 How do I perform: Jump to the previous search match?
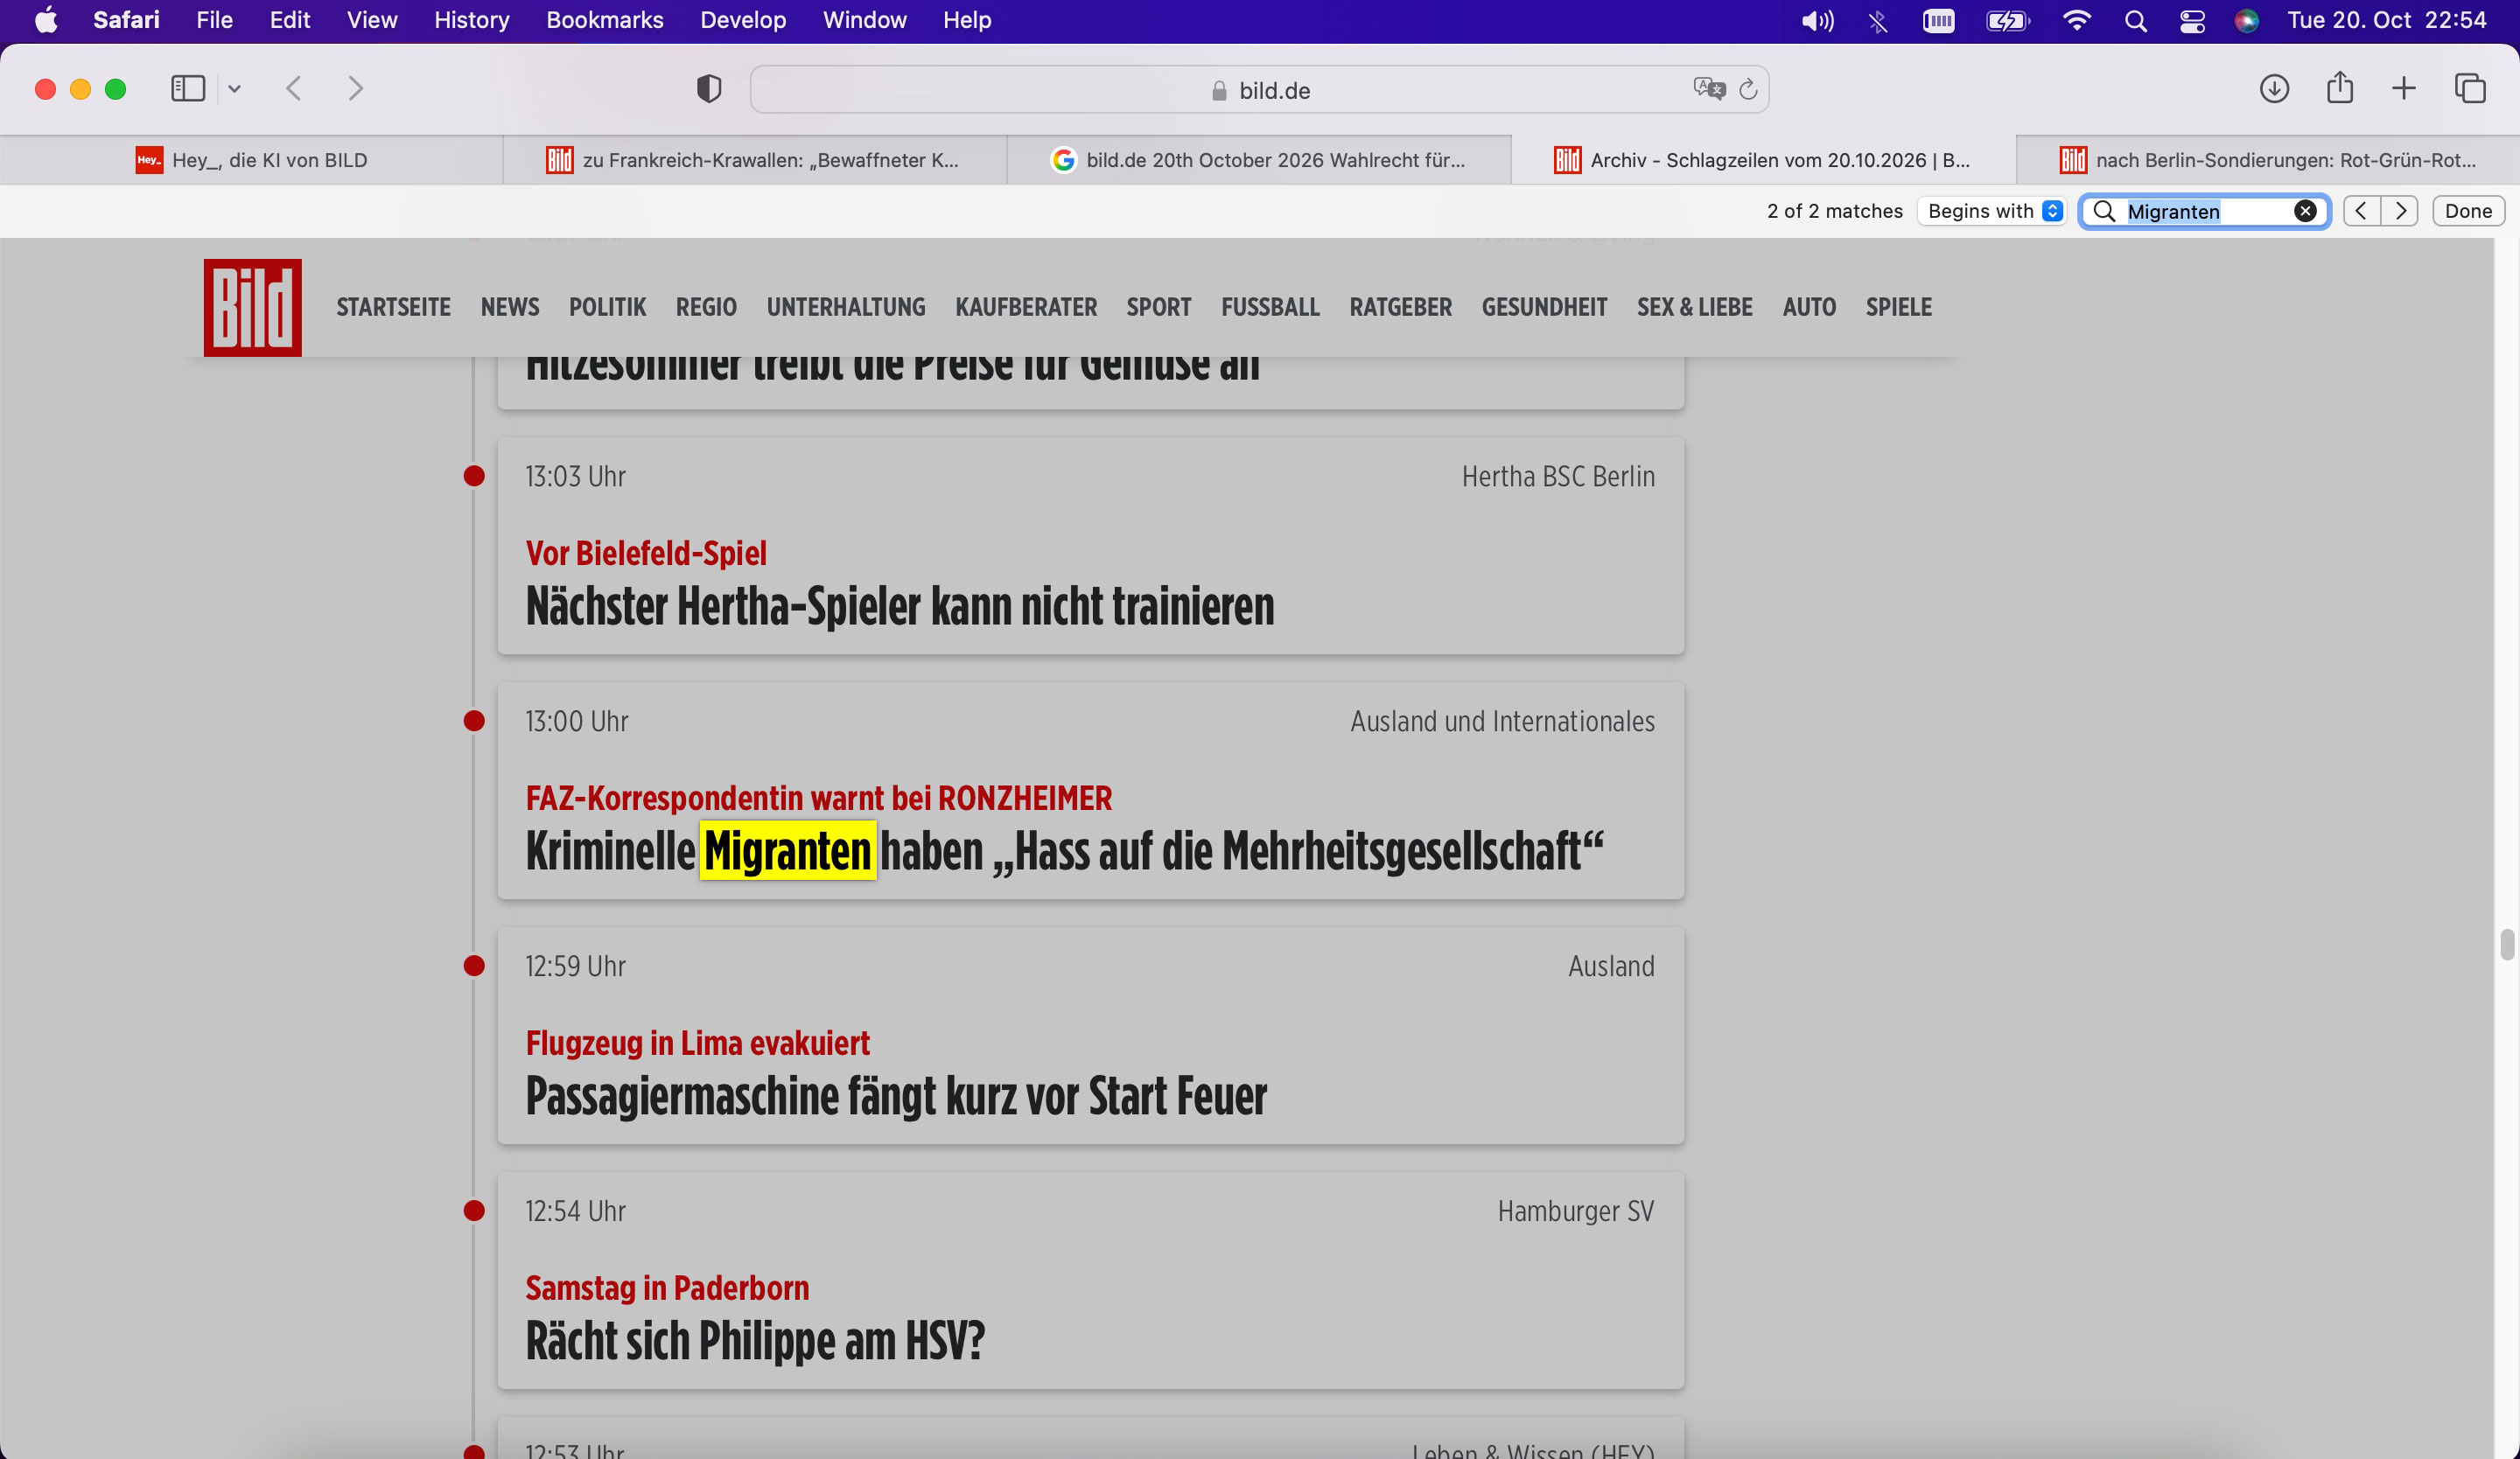click(2361, 211)
